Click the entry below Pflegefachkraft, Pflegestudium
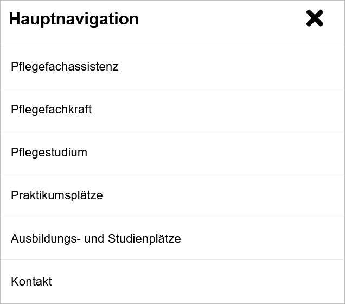 click(49, 153)
